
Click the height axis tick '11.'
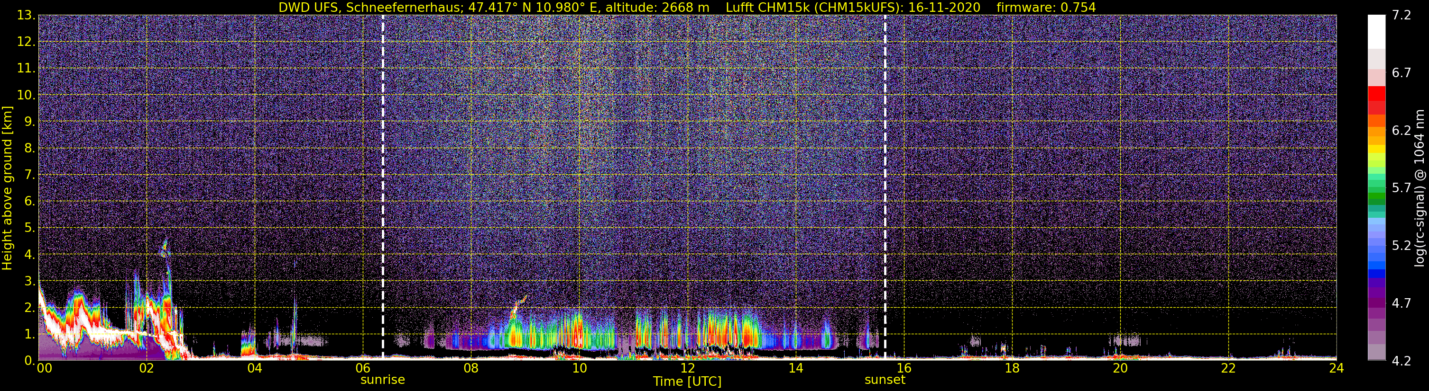tap(26, 69)
